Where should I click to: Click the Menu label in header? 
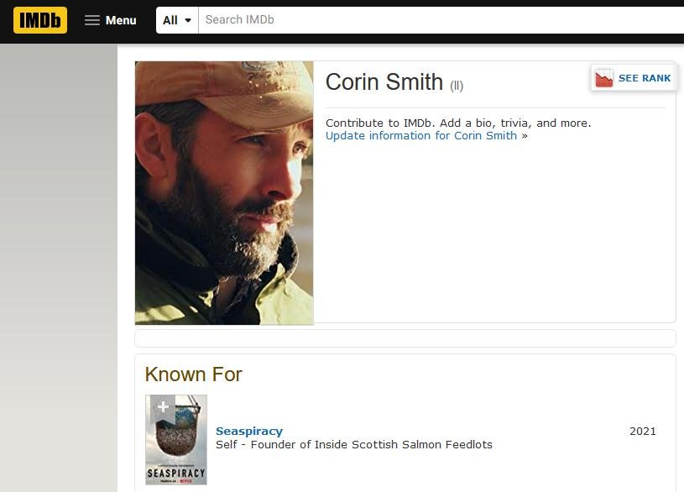[121, 20]
